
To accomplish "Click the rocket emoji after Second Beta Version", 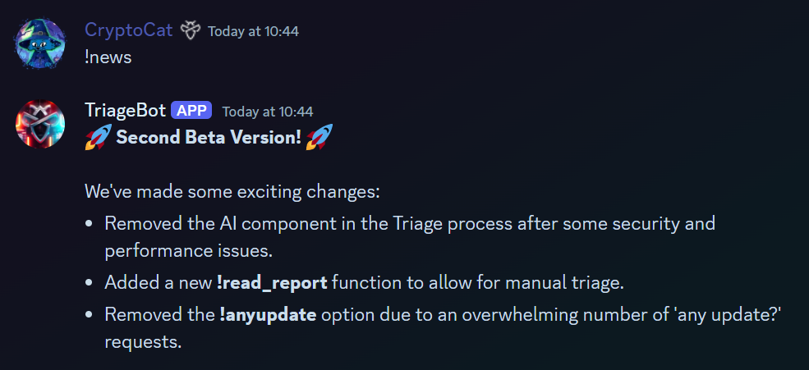I will 319,138.
